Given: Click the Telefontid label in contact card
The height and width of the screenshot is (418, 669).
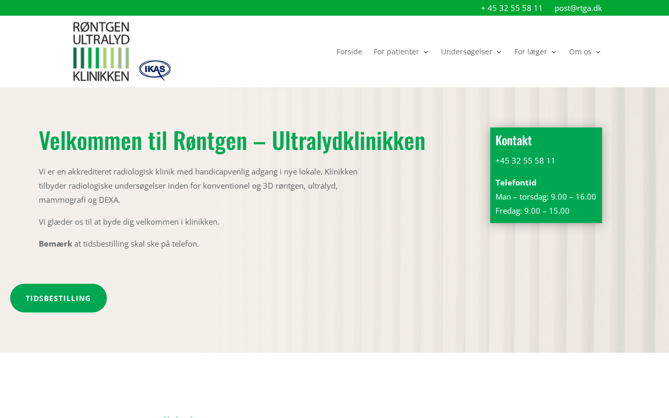Looking at the screenshot, I should pyautogui.click(x=516, y=182).
